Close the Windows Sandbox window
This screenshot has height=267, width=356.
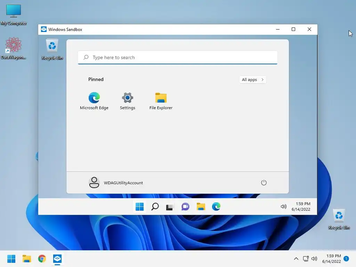[x=309, y=29]
